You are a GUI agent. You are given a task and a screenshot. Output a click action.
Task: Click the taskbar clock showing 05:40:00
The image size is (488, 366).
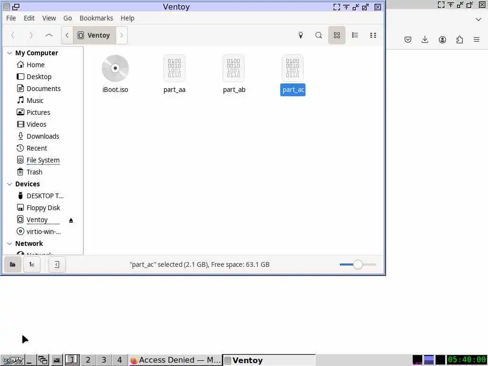point(467,360)
